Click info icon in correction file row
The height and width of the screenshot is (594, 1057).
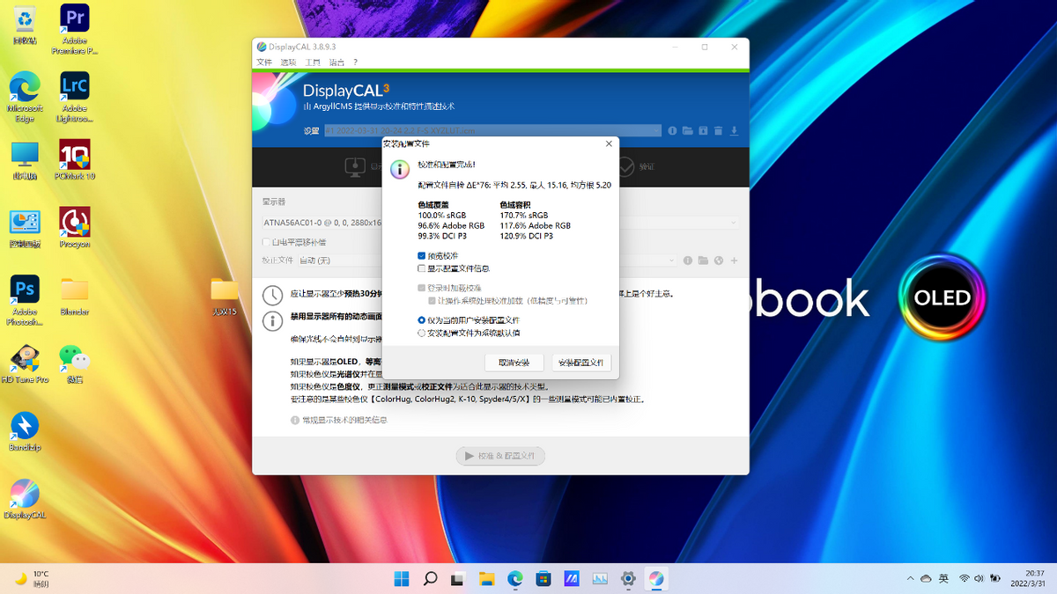click(x=688, y=260)
